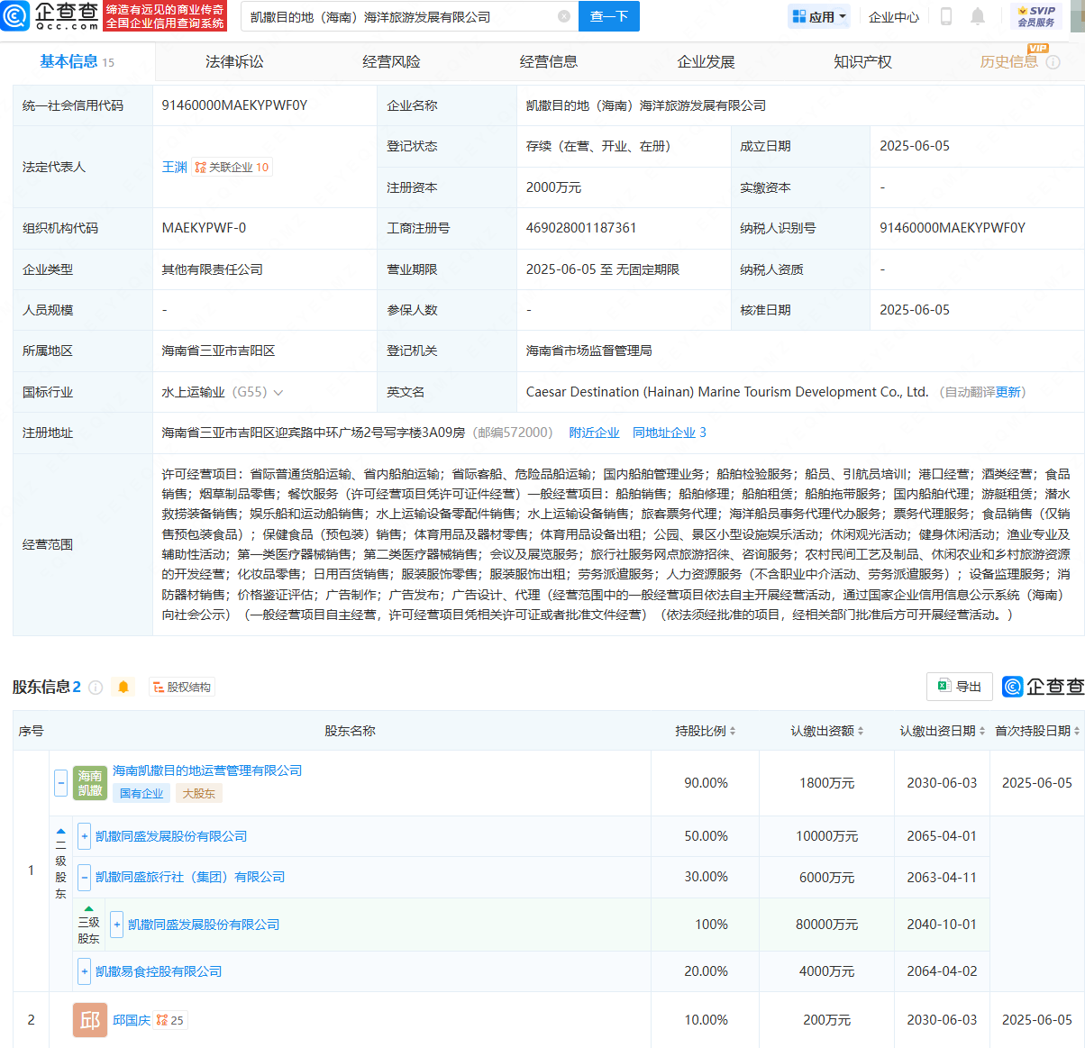The width and height of the screenshot is (1085, 1048).
Task: Click the 导出 export button
Action: (960, 687)
